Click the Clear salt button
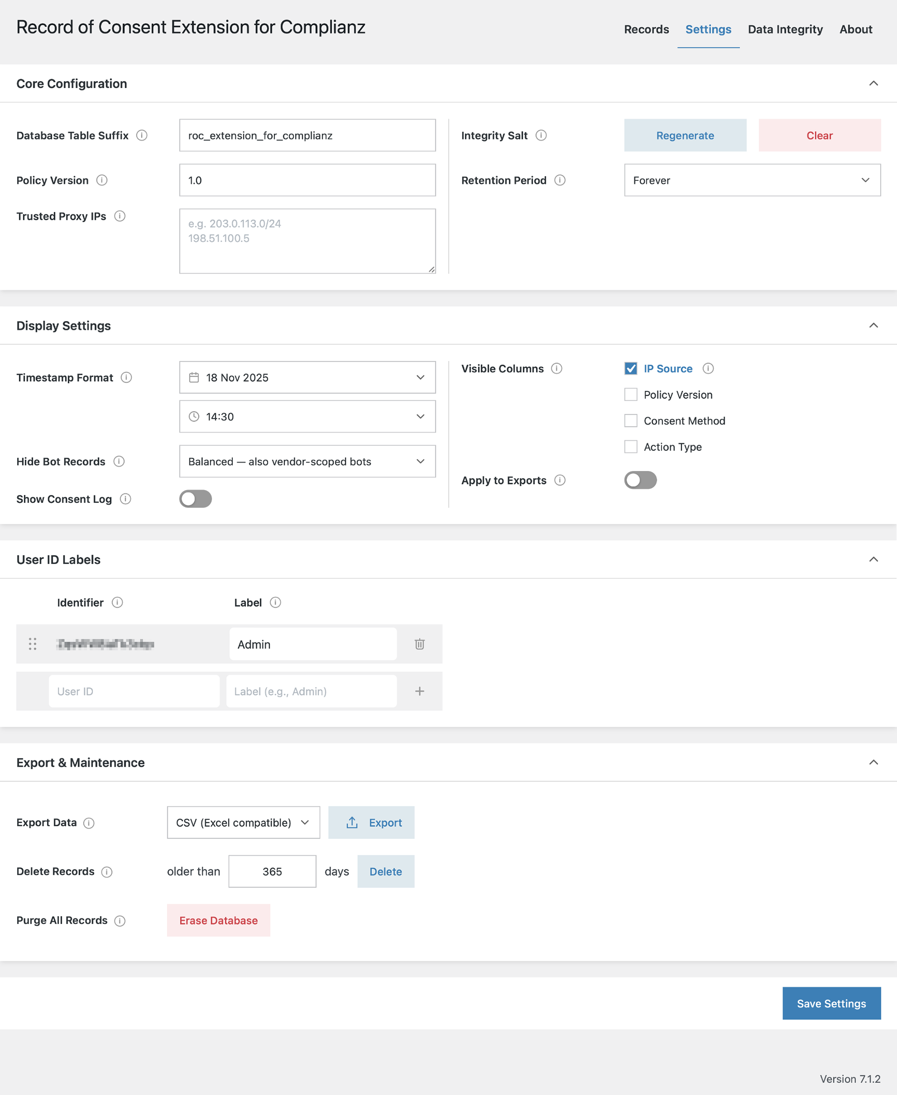Screen dimensions: 897x1095 [x=819, y=135]
